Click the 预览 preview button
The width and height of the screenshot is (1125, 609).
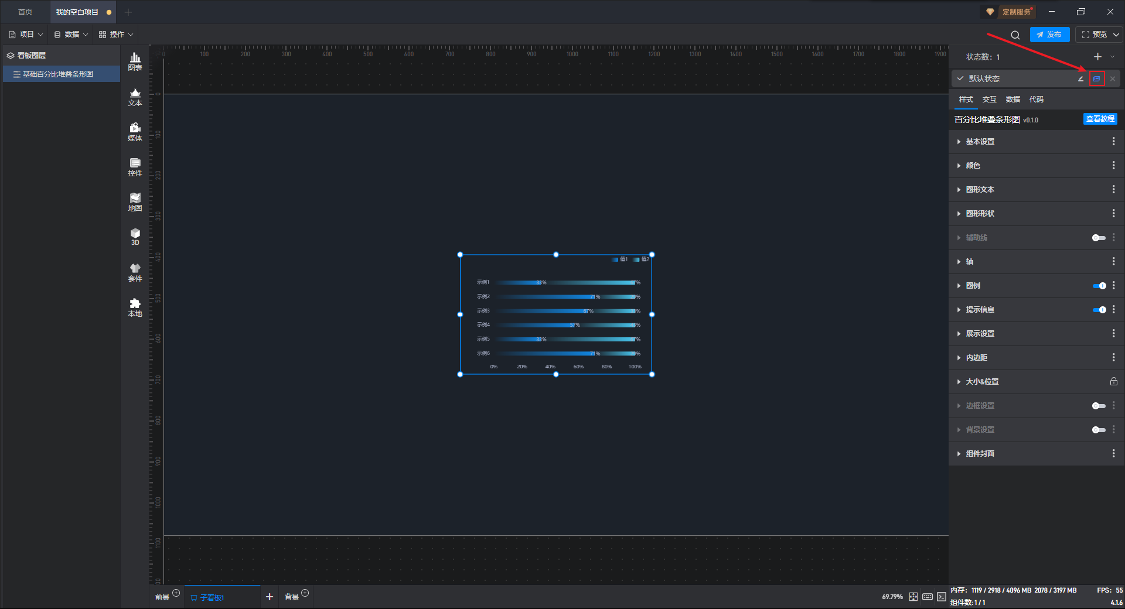[x=1094, y=35]
